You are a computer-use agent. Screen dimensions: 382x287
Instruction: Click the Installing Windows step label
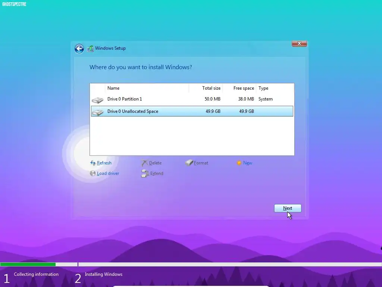tap(104, 274)
